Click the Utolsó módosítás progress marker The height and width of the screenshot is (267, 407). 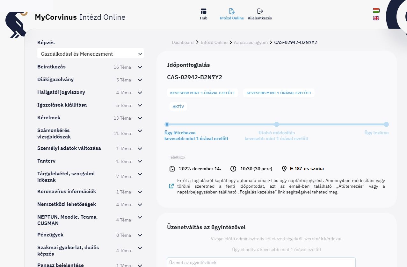277,124
